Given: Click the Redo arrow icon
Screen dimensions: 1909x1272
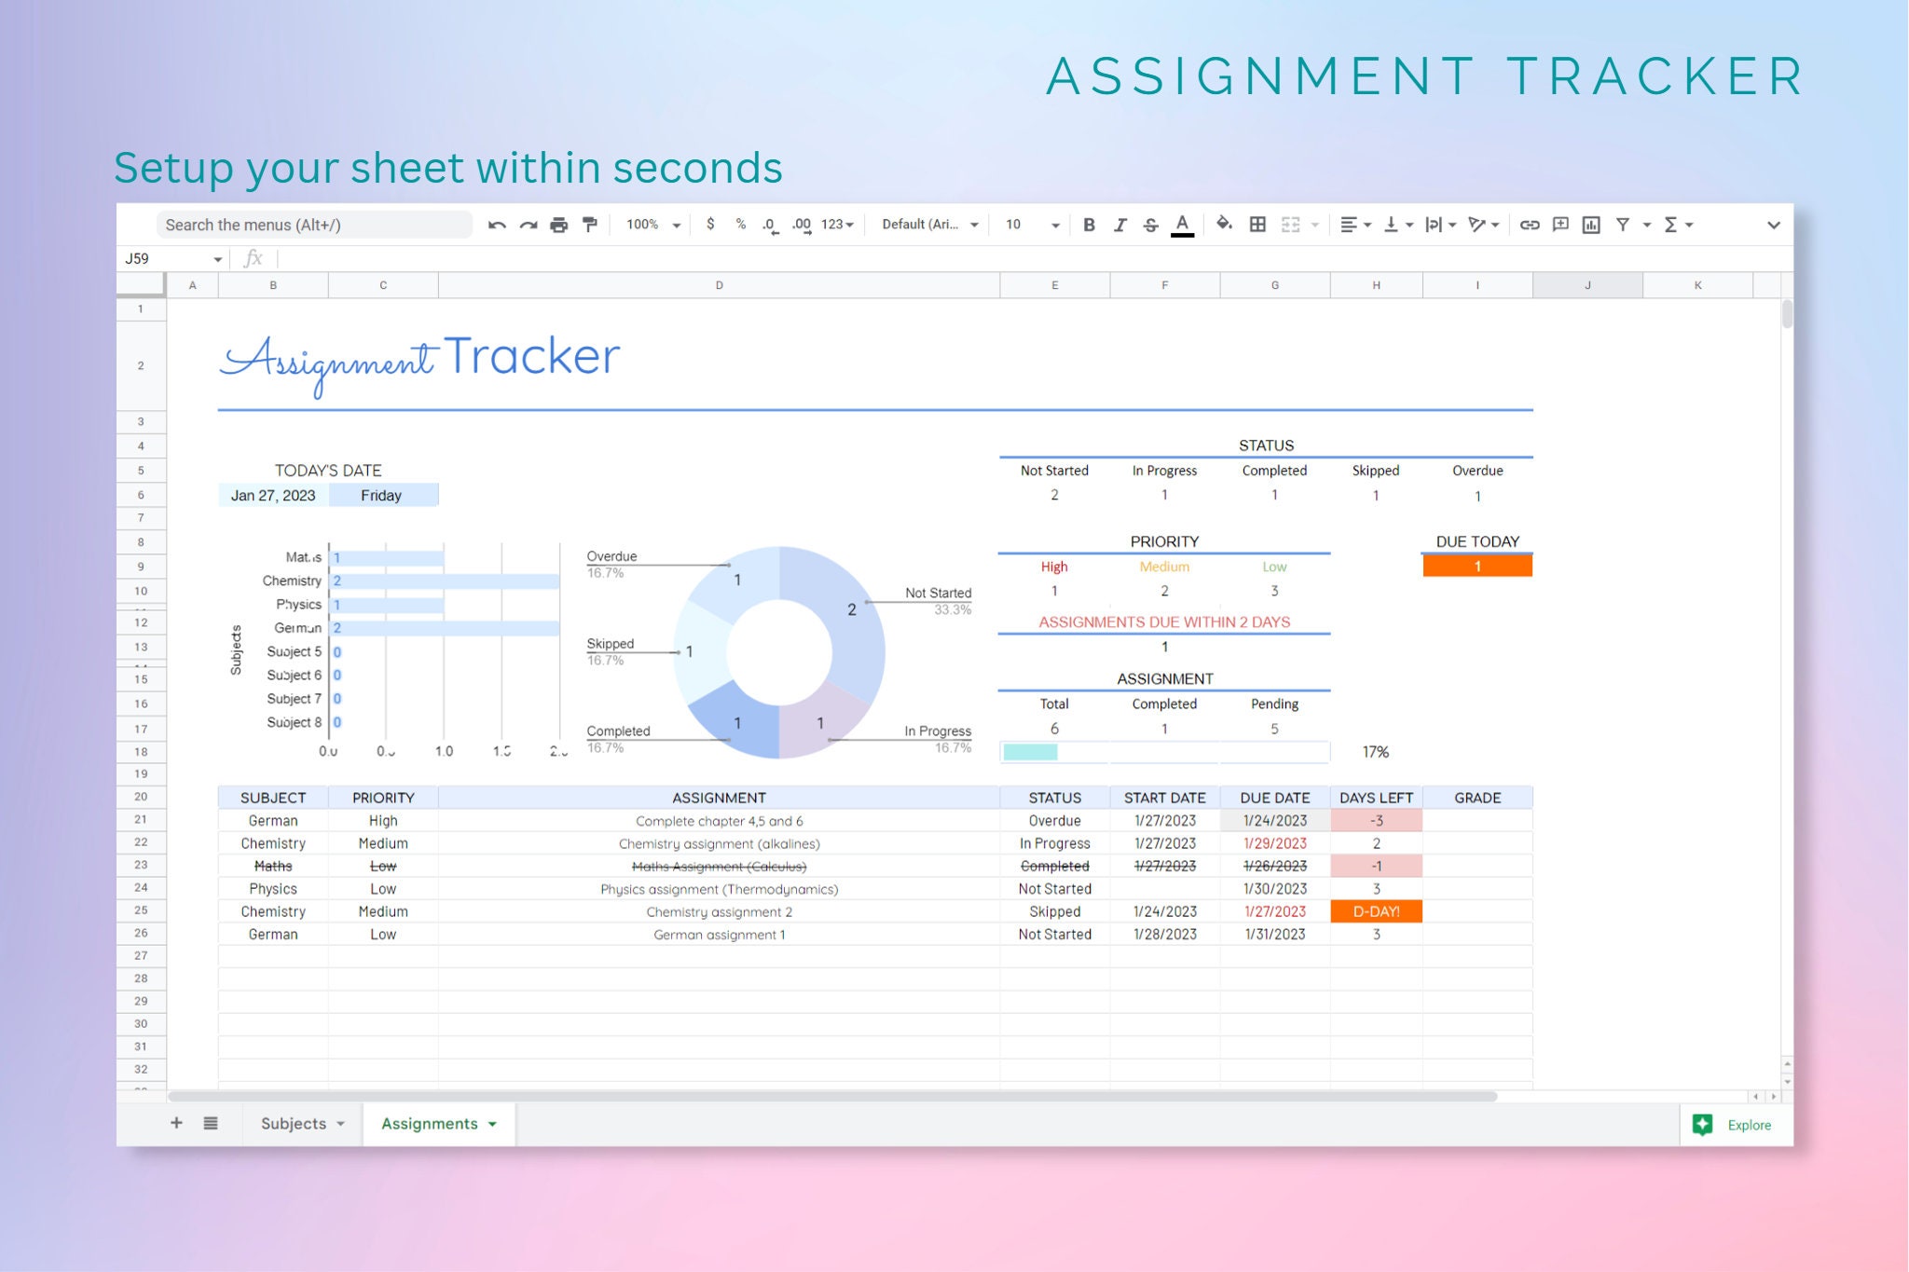Looking at the screenshot, I should point(529,225).
